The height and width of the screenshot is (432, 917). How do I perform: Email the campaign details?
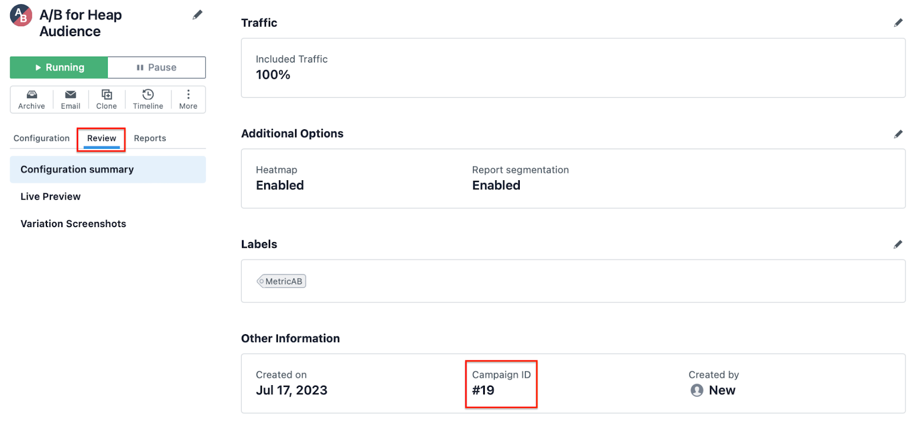70,100
